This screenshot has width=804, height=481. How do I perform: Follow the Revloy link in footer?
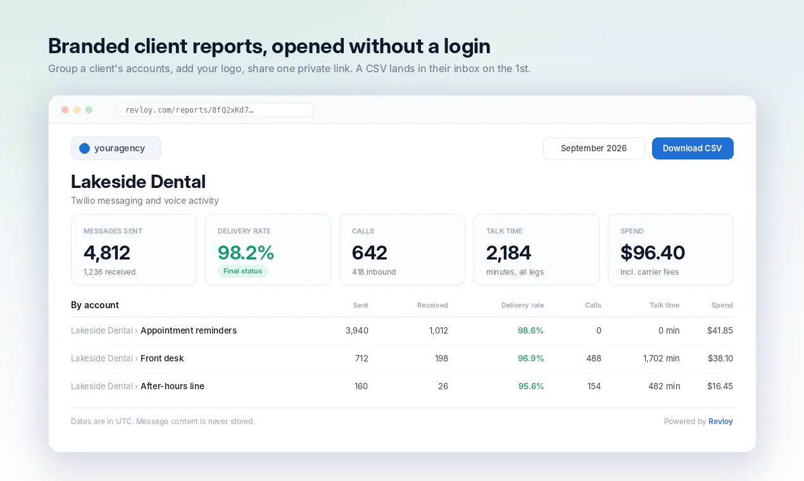720,421
